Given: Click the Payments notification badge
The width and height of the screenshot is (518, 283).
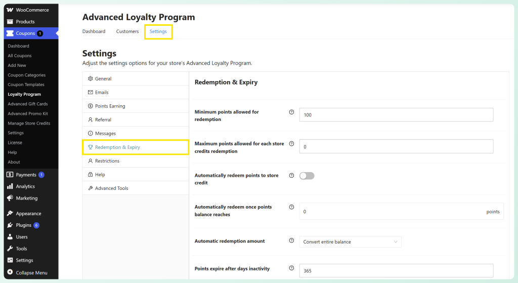Looking at the screenshot, I should click(x=41, y=175).
